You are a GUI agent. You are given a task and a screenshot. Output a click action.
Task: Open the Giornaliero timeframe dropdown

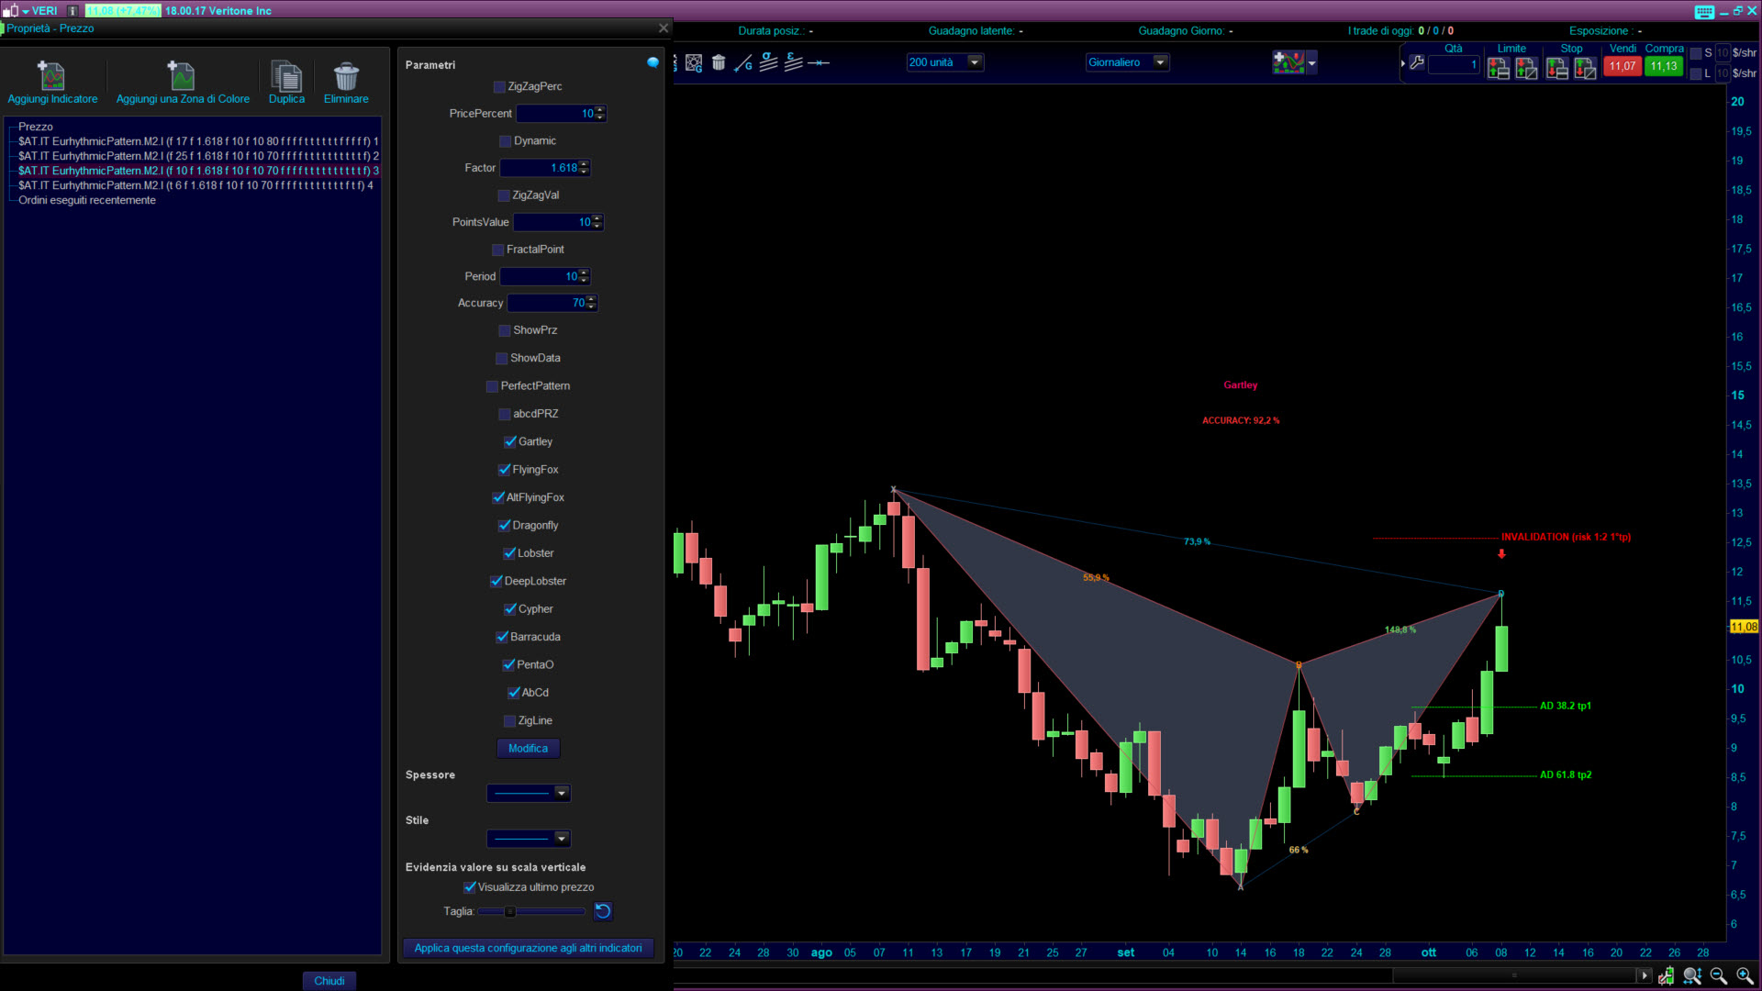pos(1160,62)
